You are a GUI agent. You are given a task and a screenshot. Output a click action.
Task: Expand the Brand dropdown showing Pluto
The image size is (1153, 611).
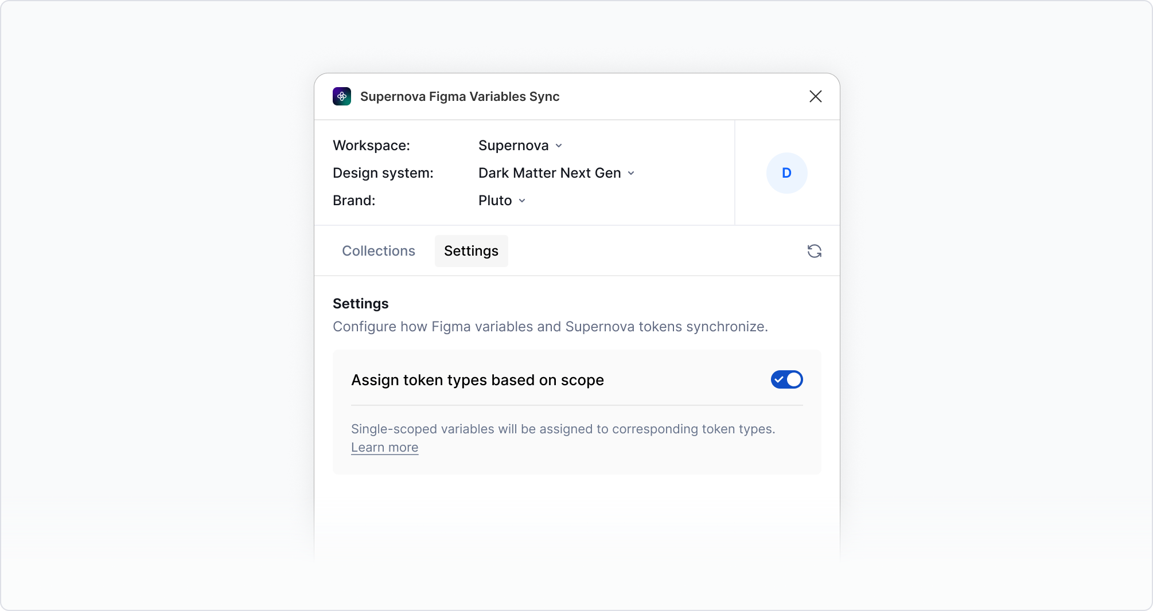point(501,201)
